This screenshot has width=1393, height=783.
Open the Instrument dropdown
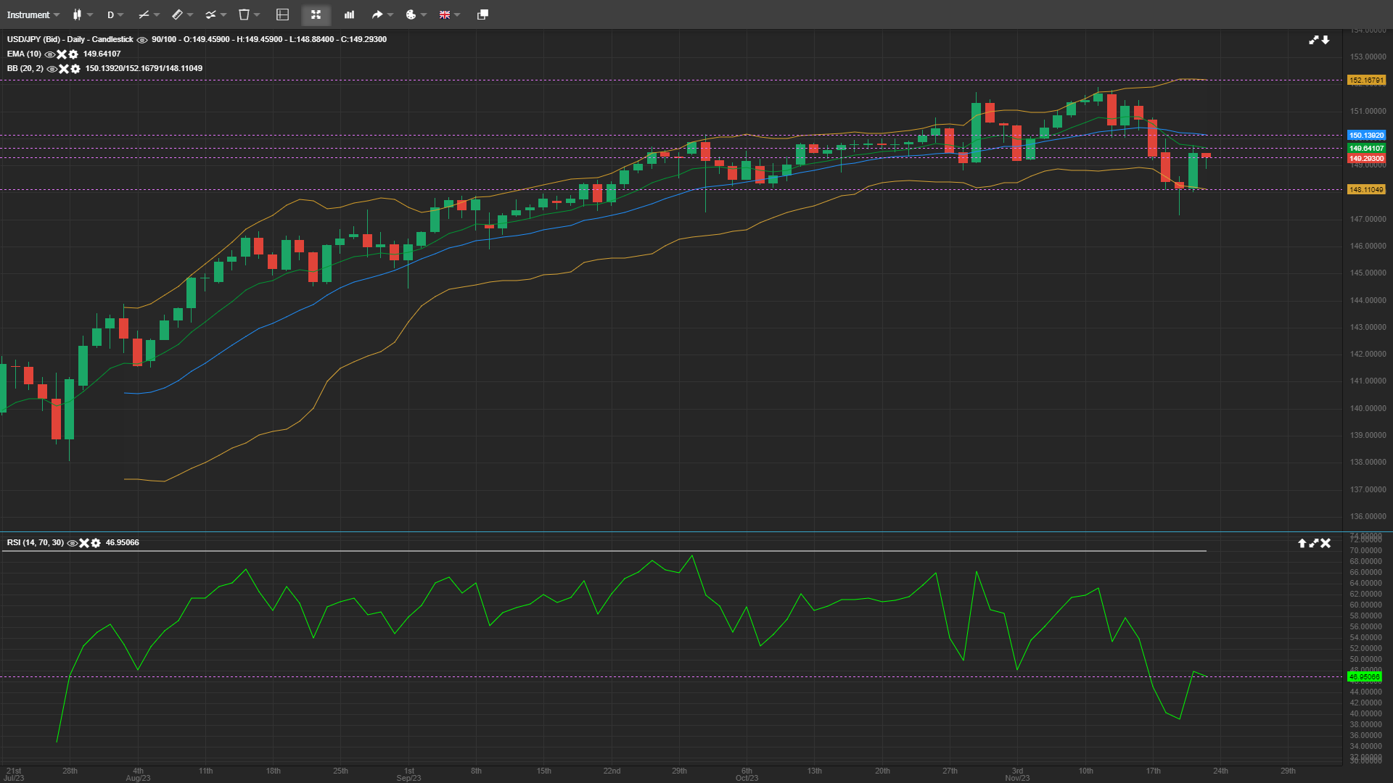coord(33,14)
